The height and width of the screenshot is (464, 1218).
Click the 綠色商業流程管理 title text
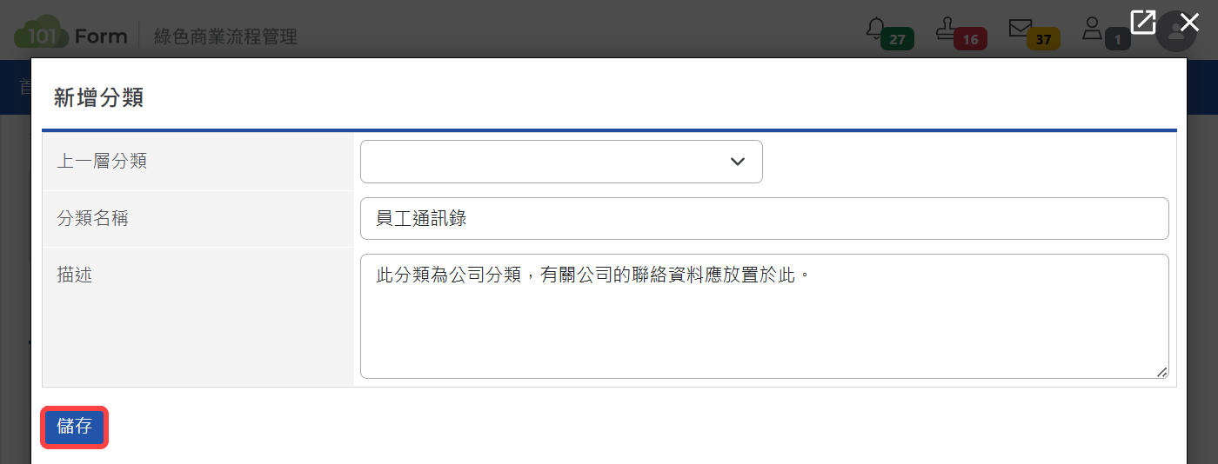[225, 36]
